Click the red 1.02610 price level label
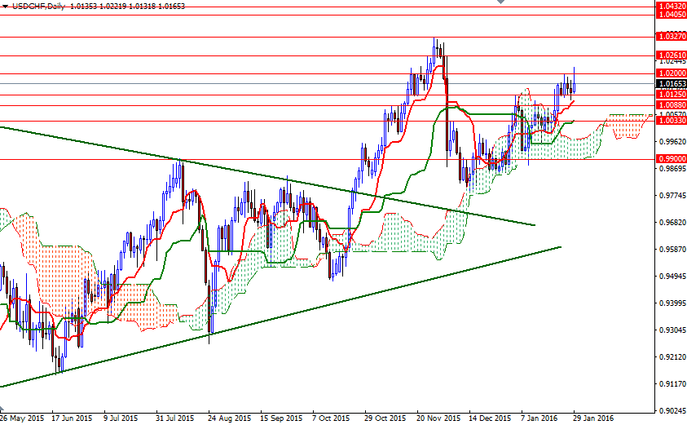 pyautogui.click(x=672, y=55)
